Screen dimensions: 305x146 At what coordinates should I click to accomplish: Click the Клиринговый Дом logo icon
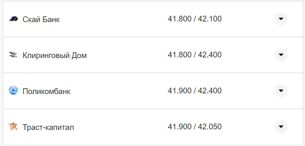[x=13, y=55]
